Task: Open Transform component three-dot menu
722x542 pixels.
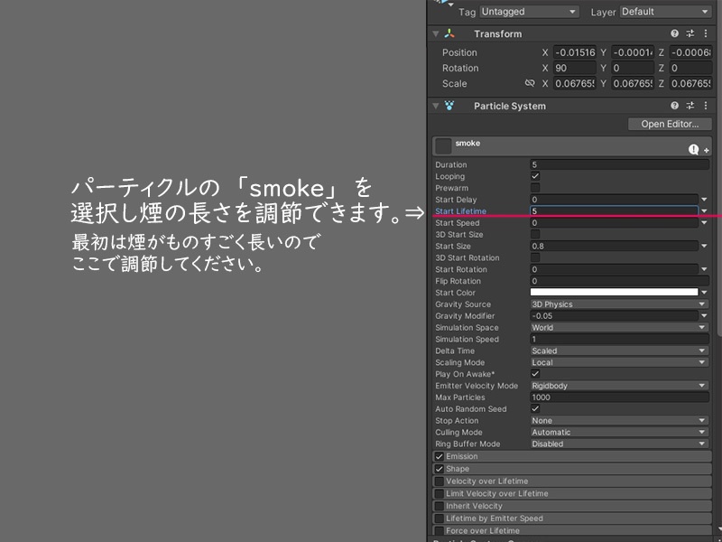Action: [x=706, y=33]
